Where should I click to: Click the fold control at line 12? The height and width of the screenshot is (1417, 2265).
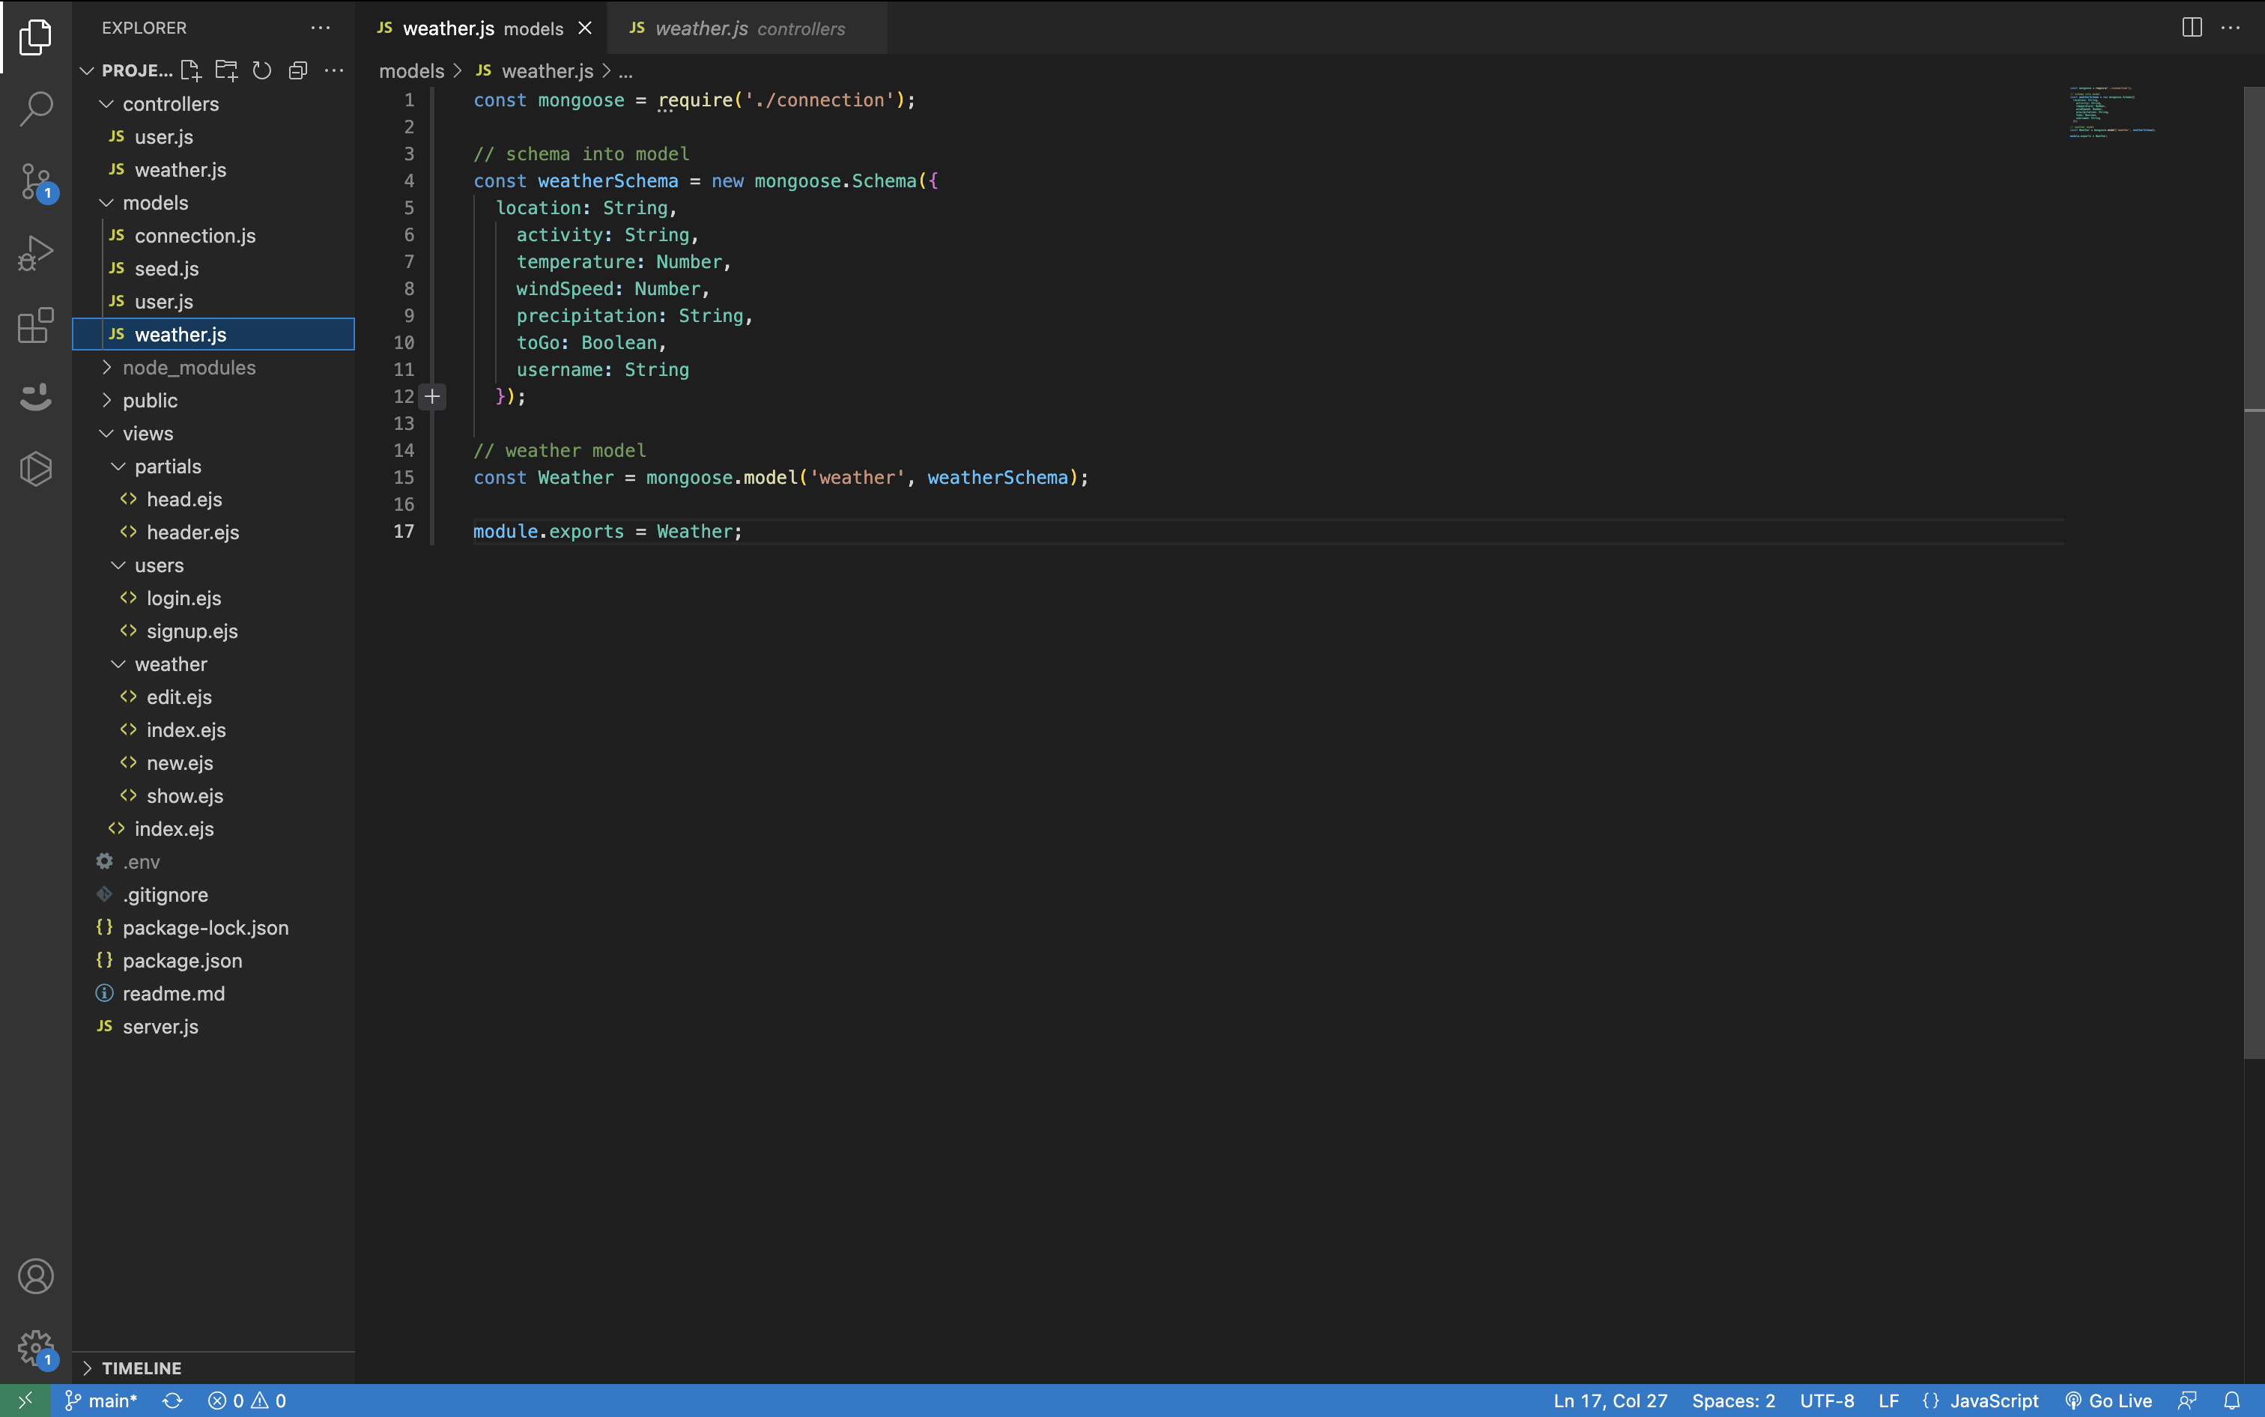[x=432, y=396]
